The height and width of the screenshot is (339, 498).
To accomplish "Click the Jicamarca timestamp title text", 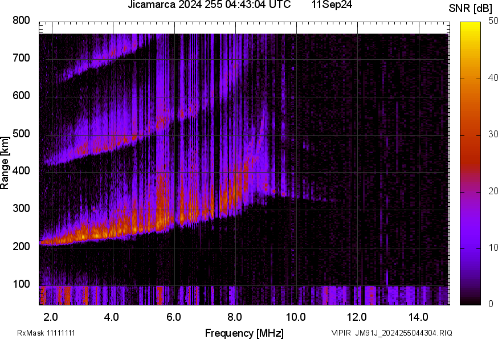I will click(x=209, y=5).
